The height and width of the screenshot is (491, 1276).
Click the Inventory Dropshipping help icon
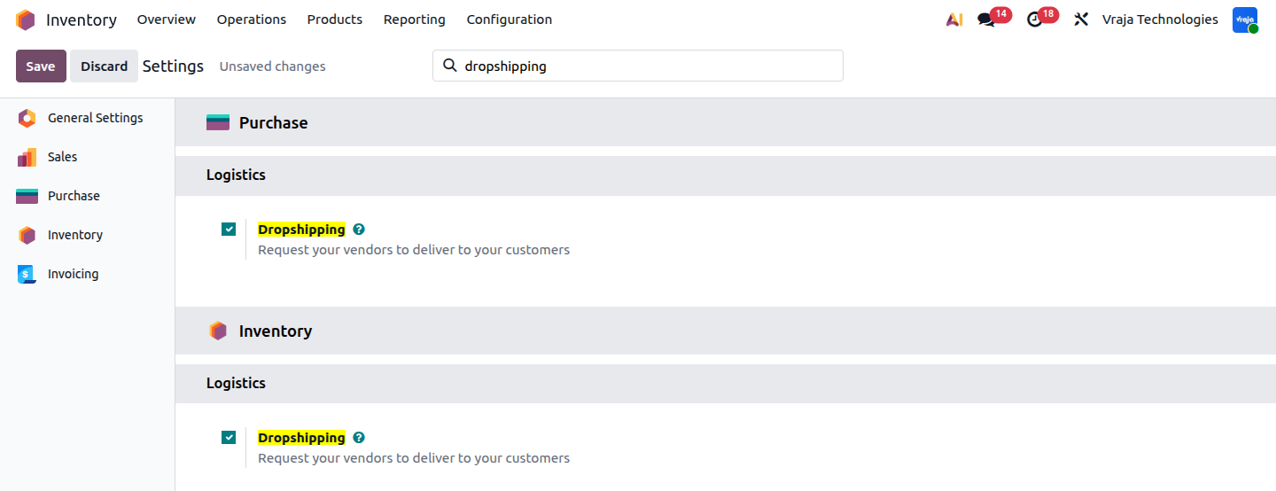[359, 437]
